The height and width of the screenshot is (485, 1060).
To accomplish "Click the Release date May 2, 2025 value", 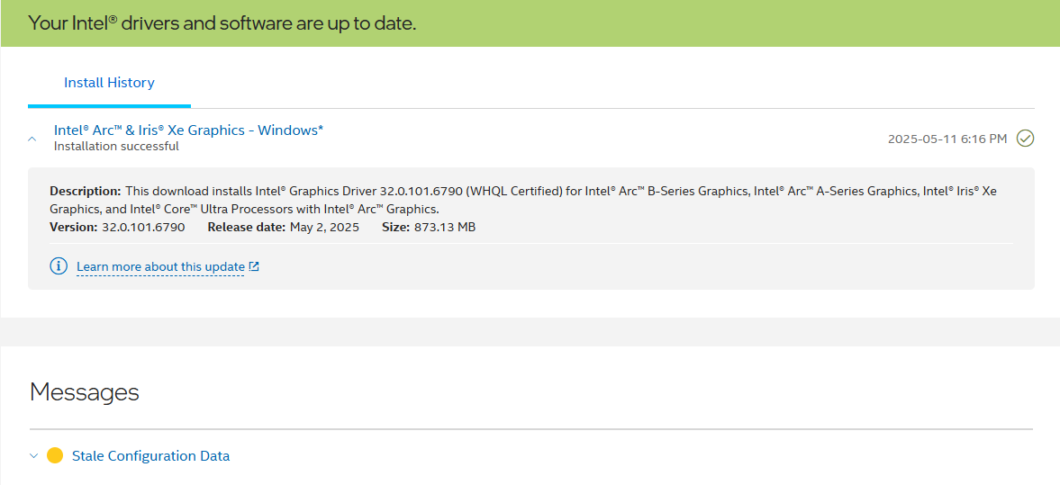I will (324, 228).
